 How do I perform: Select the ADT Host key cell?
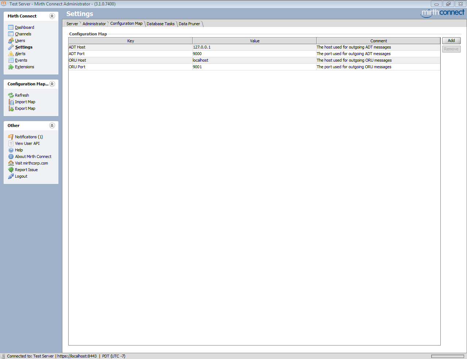pyautogui.click(x=131, y=47)
